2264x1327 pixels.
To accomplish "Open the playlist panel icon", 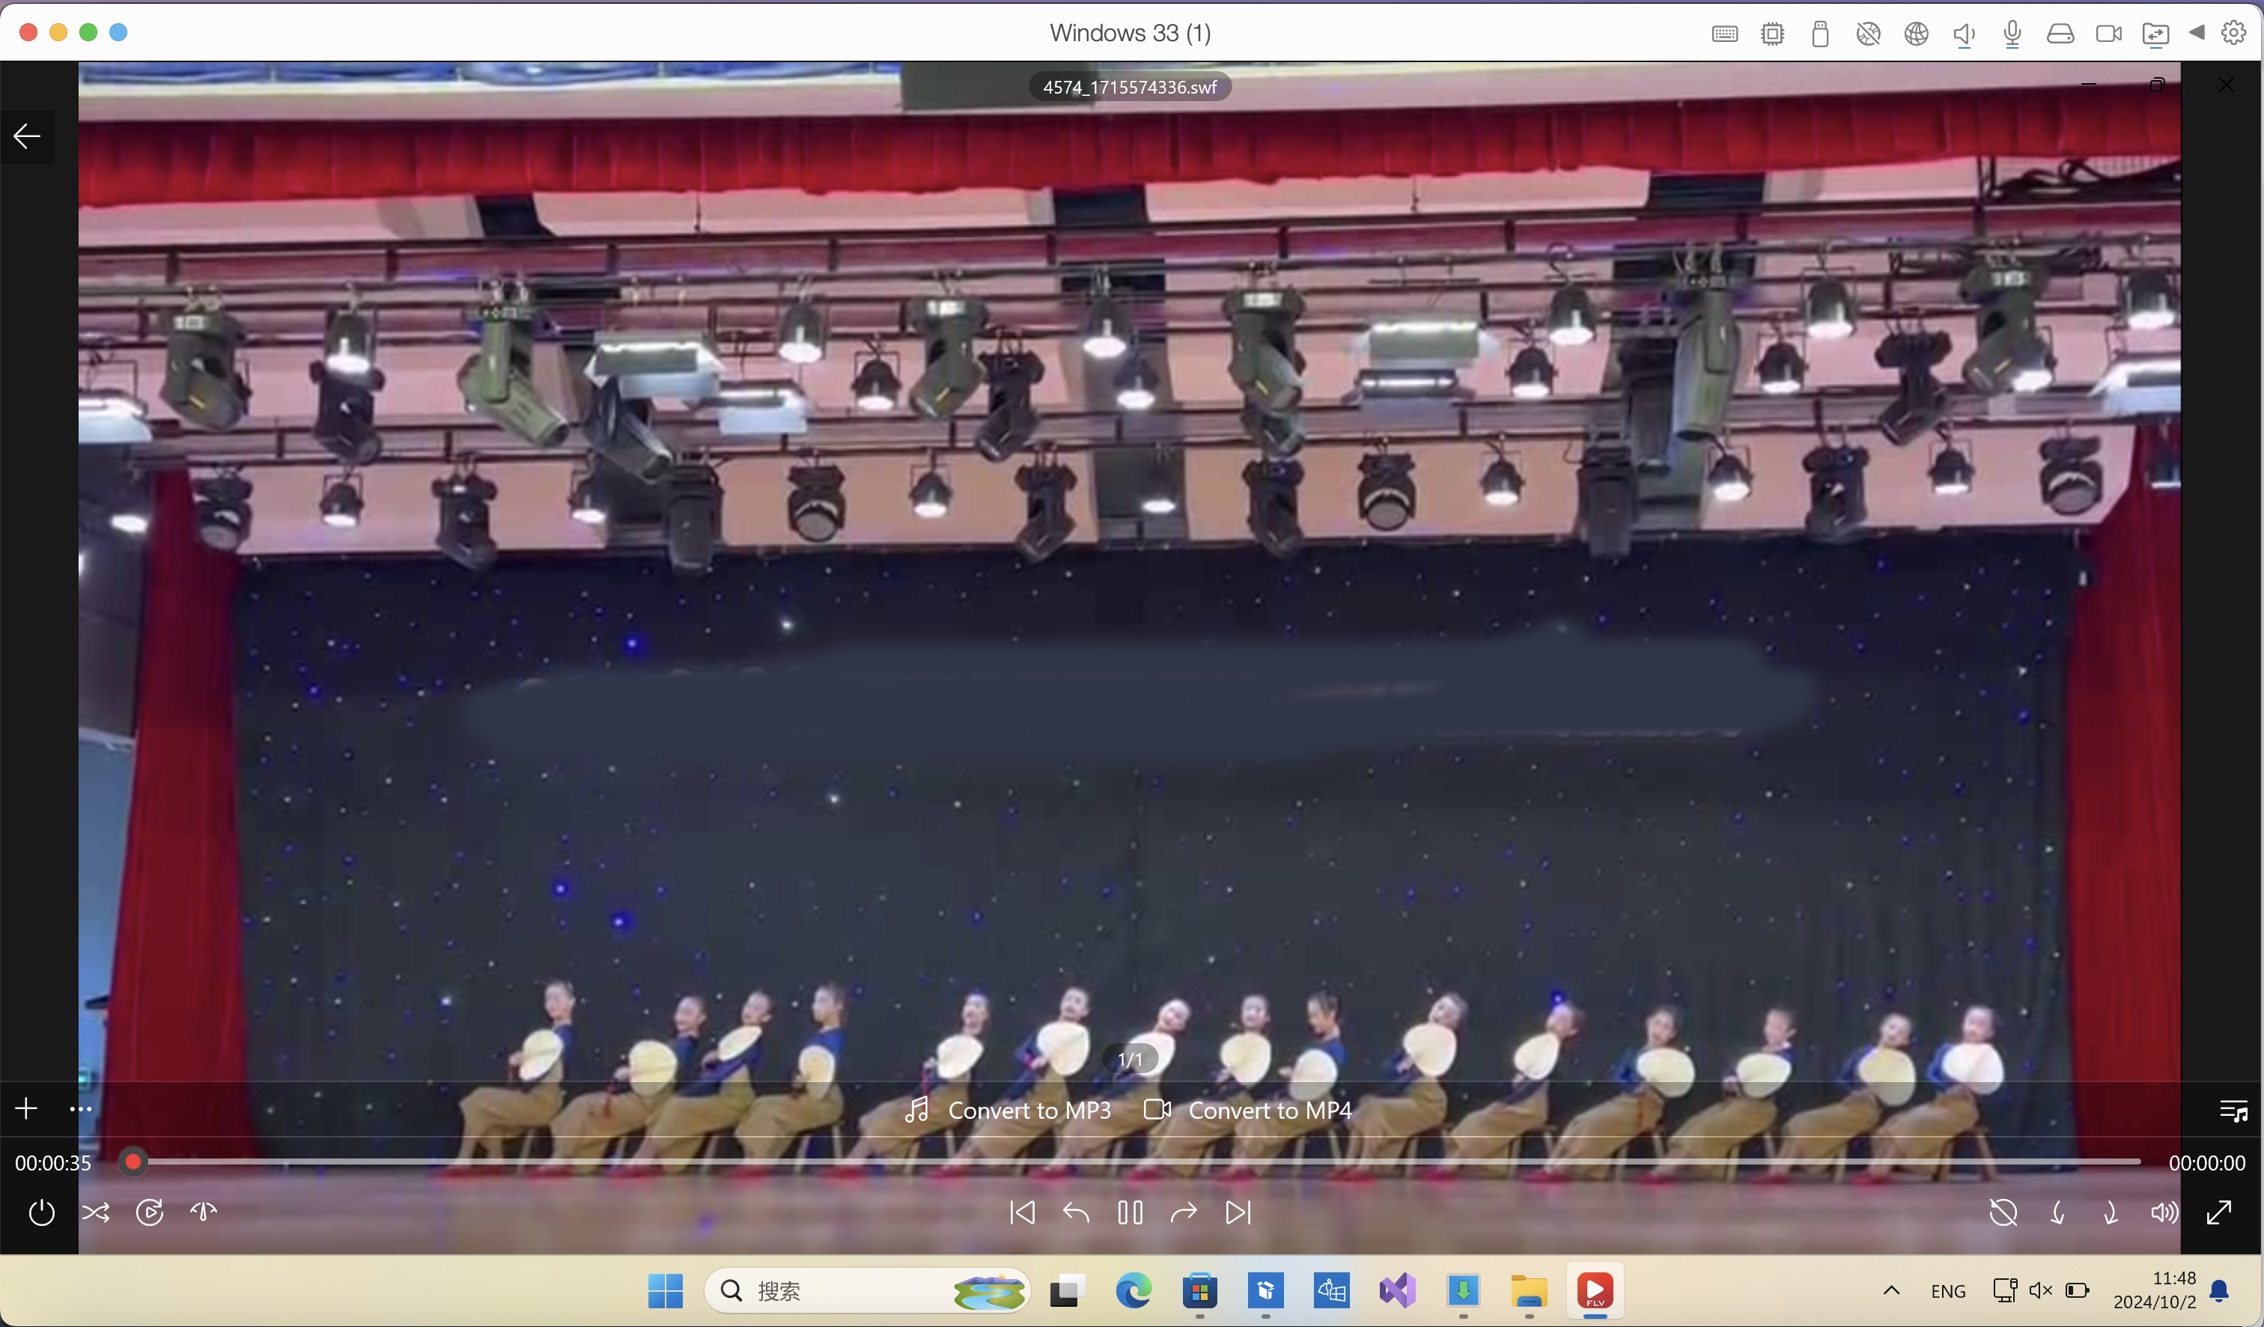I will tap(2234, 1110).
